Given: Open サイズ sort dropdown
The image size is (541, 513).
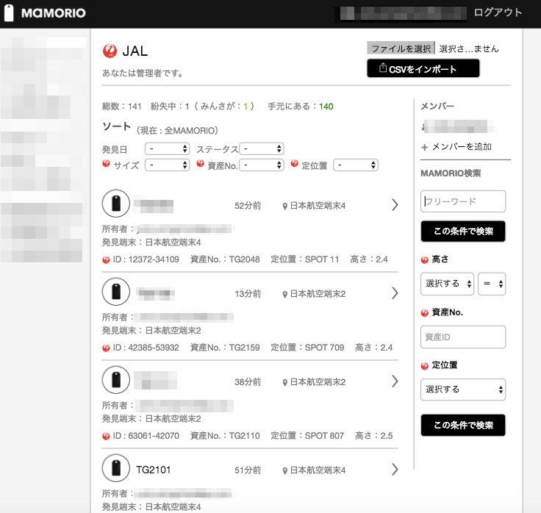Looking at the screenshot, I should [x=168, y=165].
